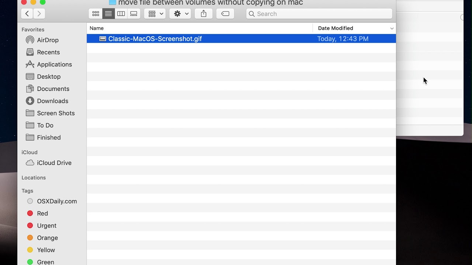Open the group-by arrange dropdown
472x265 pixels.
pos(155,14)
